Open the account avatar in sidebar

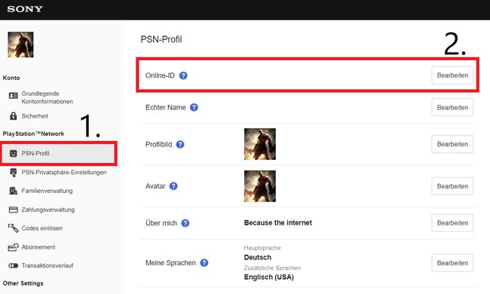[x=20, y=44]
